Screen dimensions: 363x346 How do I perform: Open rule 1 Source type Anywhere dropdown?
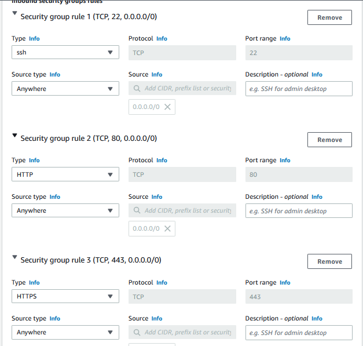click(65, 89)
